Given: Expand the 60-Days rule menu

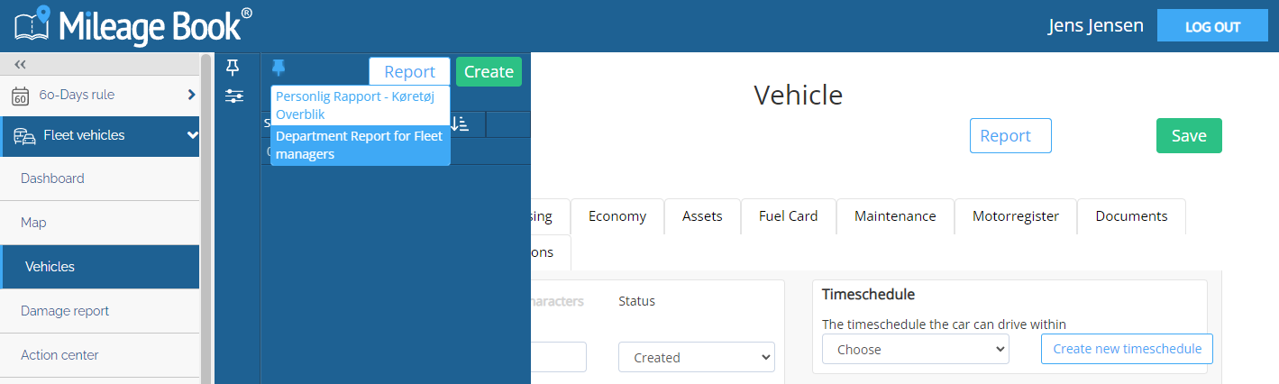Looking at the screenshot, I should pos(191,95).
